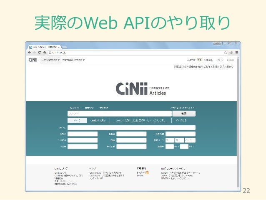Click the boxed 定額 label in the header
Viewport: 266px width, 200px height.
pos(199,60)
